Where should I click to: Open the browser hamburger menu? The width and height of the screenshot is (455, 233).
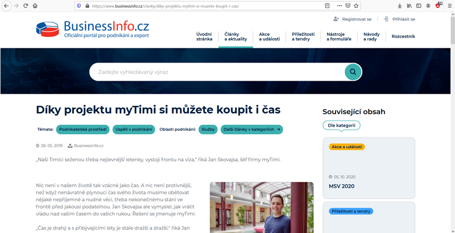(449, 6)
